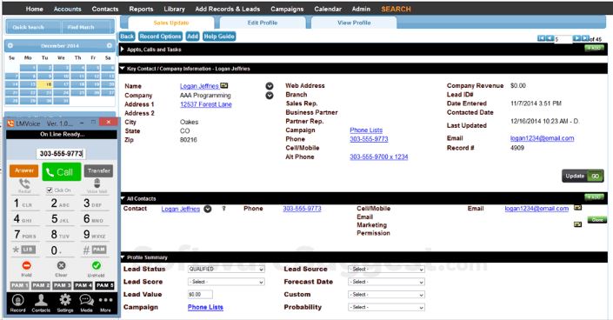
Task: Switch to the View Profile tab
Action: tap(354, 23)
